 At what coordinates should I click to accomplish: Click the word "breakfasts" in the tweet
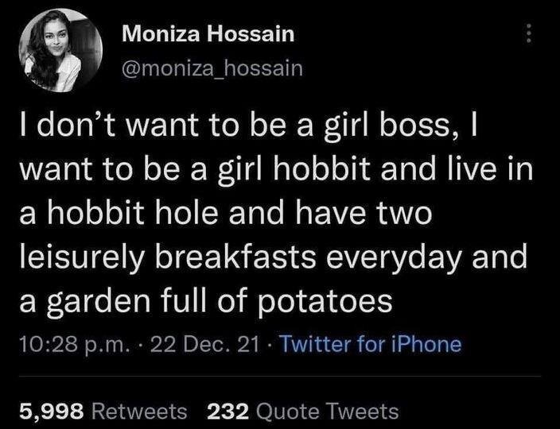click(236, 257)
